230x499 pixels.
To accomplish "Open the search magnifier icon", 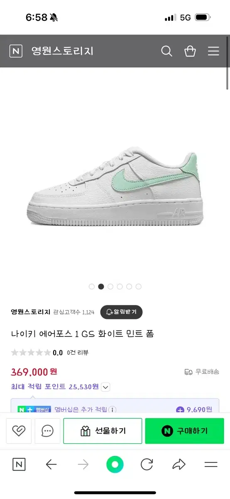I will [166, 51].
